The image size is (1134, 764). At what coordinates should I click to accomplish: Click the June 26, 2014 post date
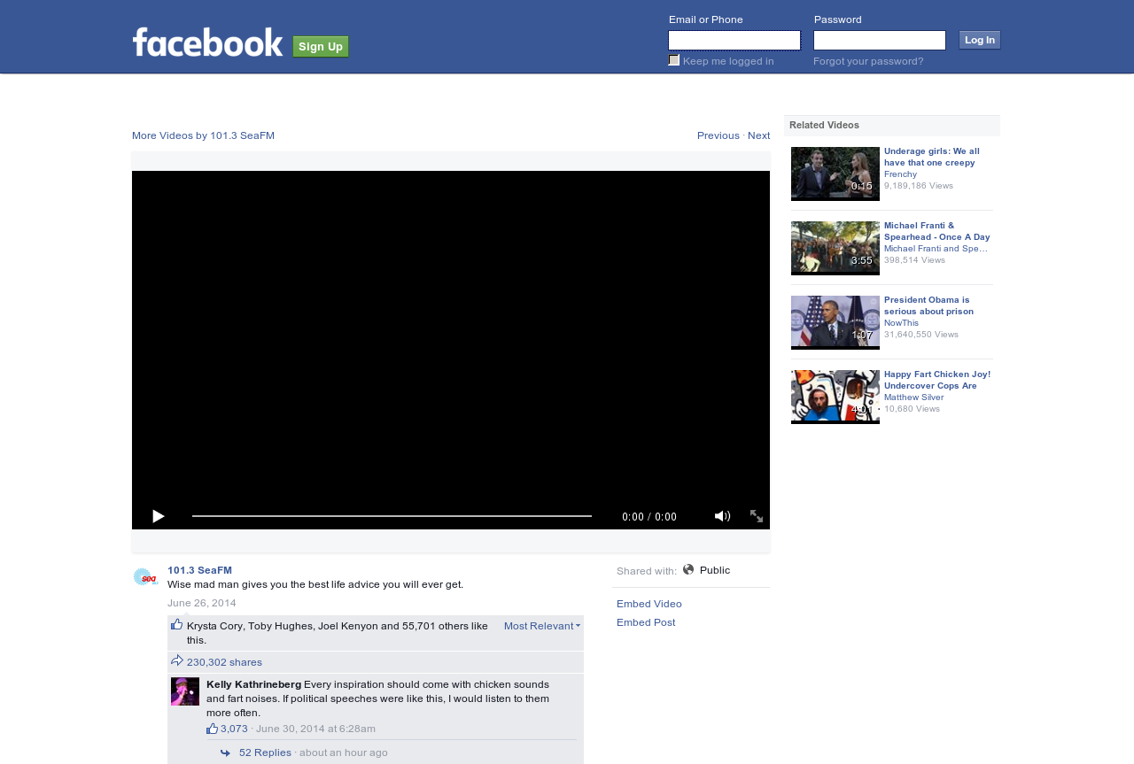click(202, 603)
